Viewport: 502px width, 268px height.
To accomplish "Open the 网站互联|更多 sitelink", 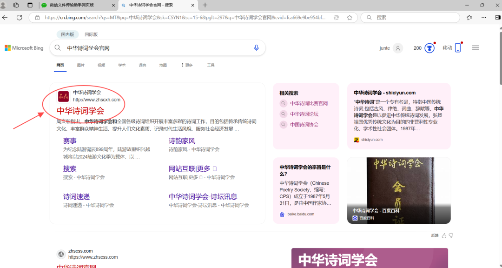I will [x=193, y=168].
